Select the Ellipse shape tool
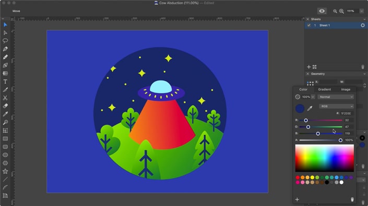Image resolution: width=368 pixels, height=206 pixels. (5, 155)
